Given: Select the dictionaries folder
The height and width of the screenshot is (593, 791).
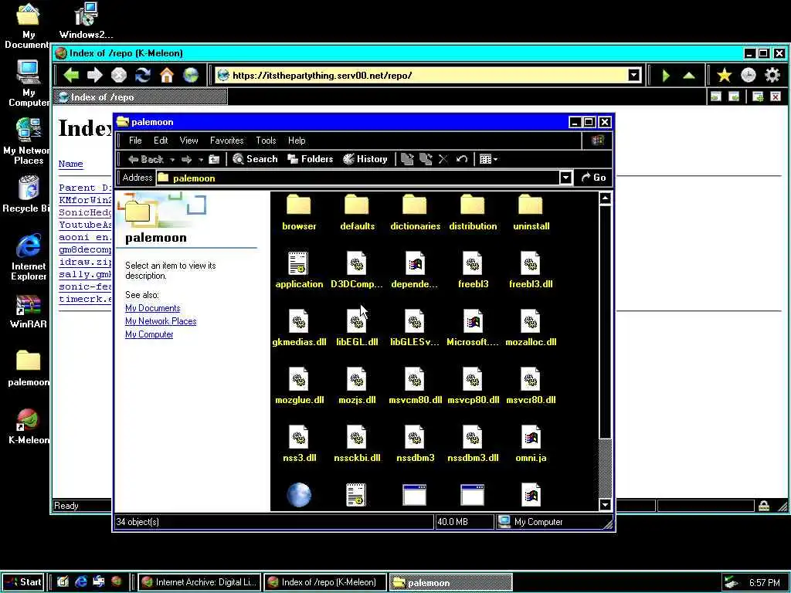Looking at the screenshot, I should (415, 212).
